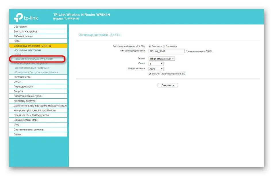
Task: Select the Отключить radio button
Action: coord(164,46)
